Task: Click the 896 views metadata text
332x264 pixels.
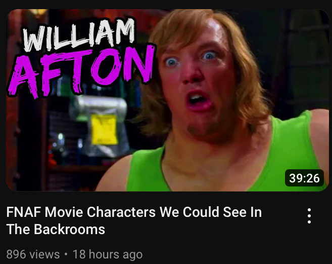Action: click(33, 254)
